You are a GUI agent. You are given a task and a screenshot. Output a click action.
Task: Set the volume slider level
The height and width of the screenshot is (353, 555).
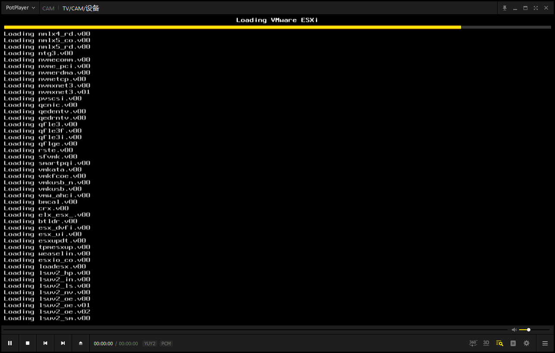(534, 330)
